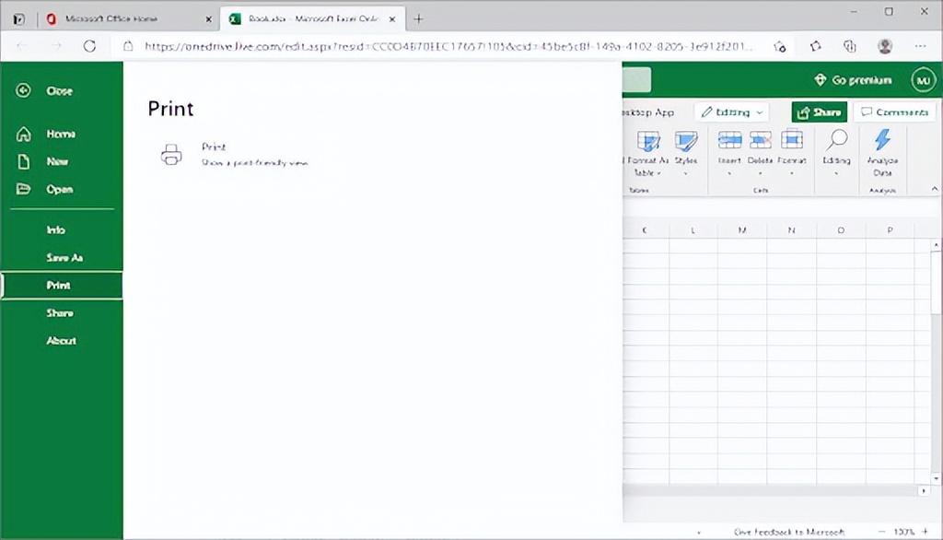Screen dimensions: 943x540
Task: Click the add to favorites star icon
Action: [x=780, y=46]
